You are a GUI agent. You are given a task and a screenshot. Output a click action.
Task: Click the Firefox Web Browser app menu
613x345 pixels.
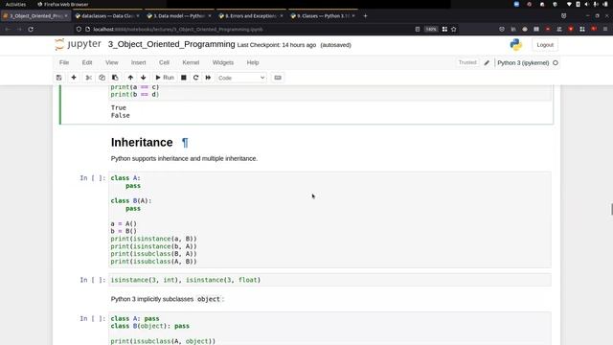(x=63, y=4)
